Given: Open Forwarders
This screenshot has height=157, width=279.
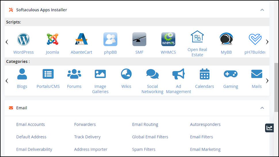Looking at the screenshot, I should pos(85,124).
